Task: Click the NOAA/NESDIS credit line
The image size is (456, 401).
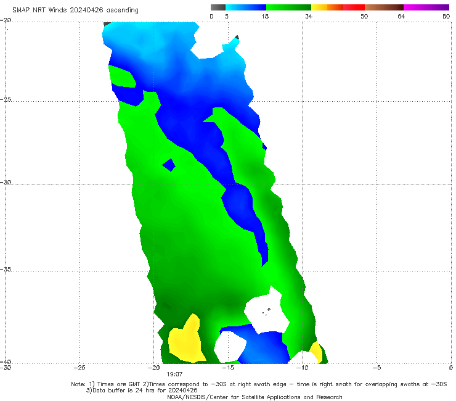Action: click(x=254, y=397)
